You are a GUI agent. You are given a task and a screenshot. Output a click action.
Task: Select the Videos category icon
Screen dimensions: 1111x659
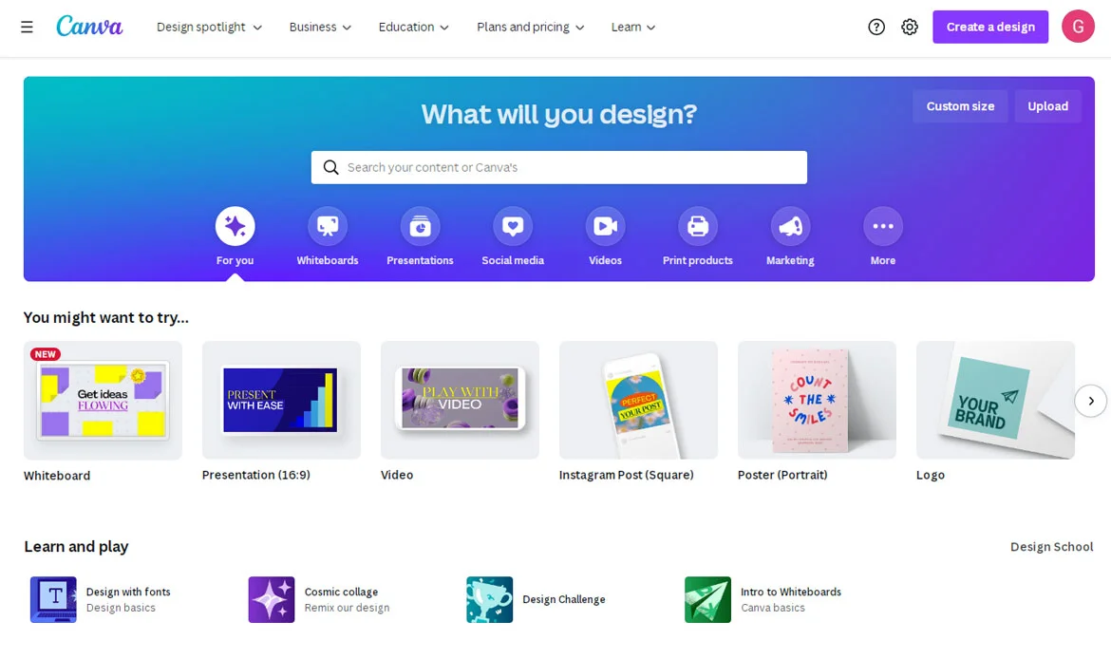point(605,226)
